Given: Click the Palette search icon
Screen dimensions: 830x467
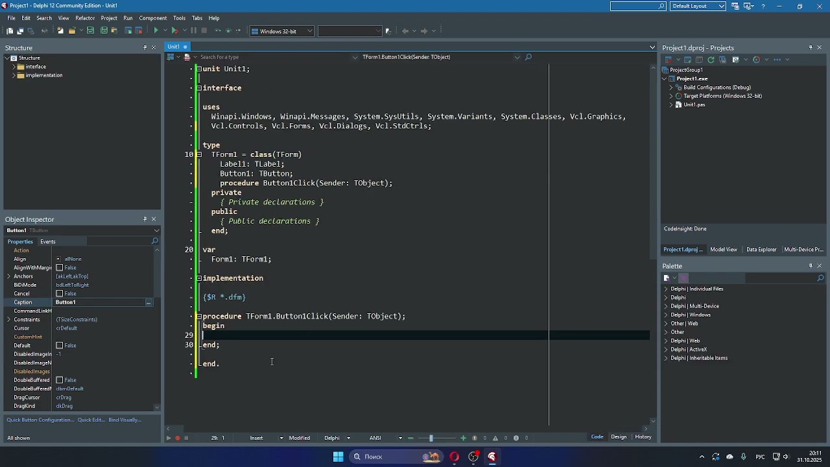Looking at the screenshot, I should pyautogui.click(x=820, y=278).
